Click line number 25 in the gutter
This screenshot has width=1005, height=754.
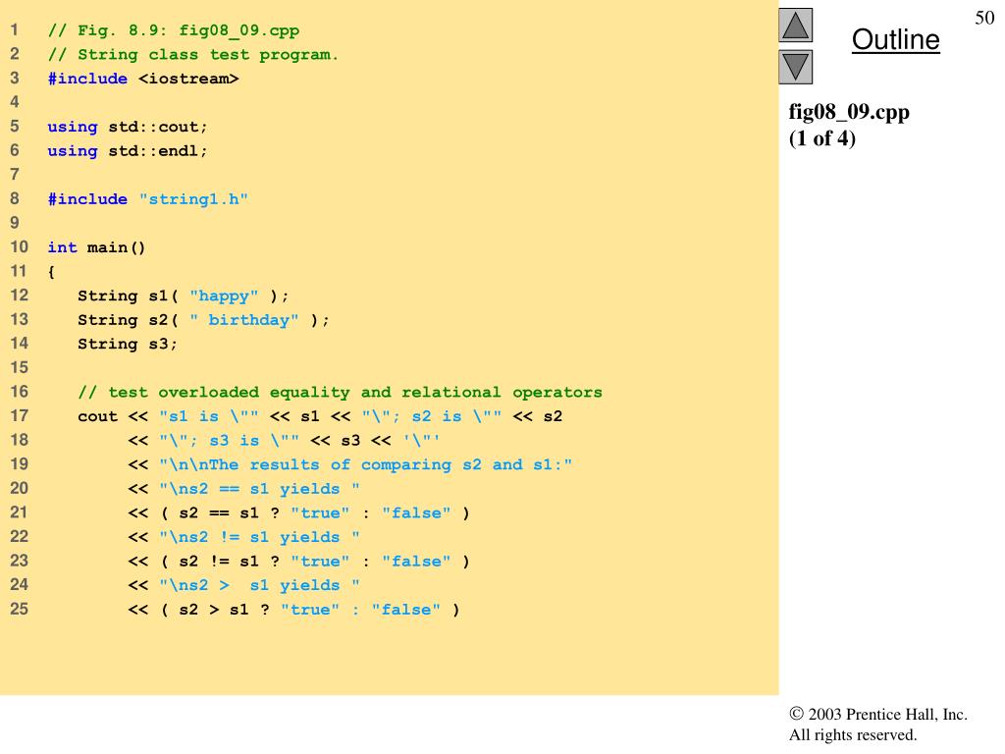click(x=20, y=610)
